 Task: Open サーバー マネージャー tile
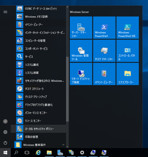(x=81, y=28)
